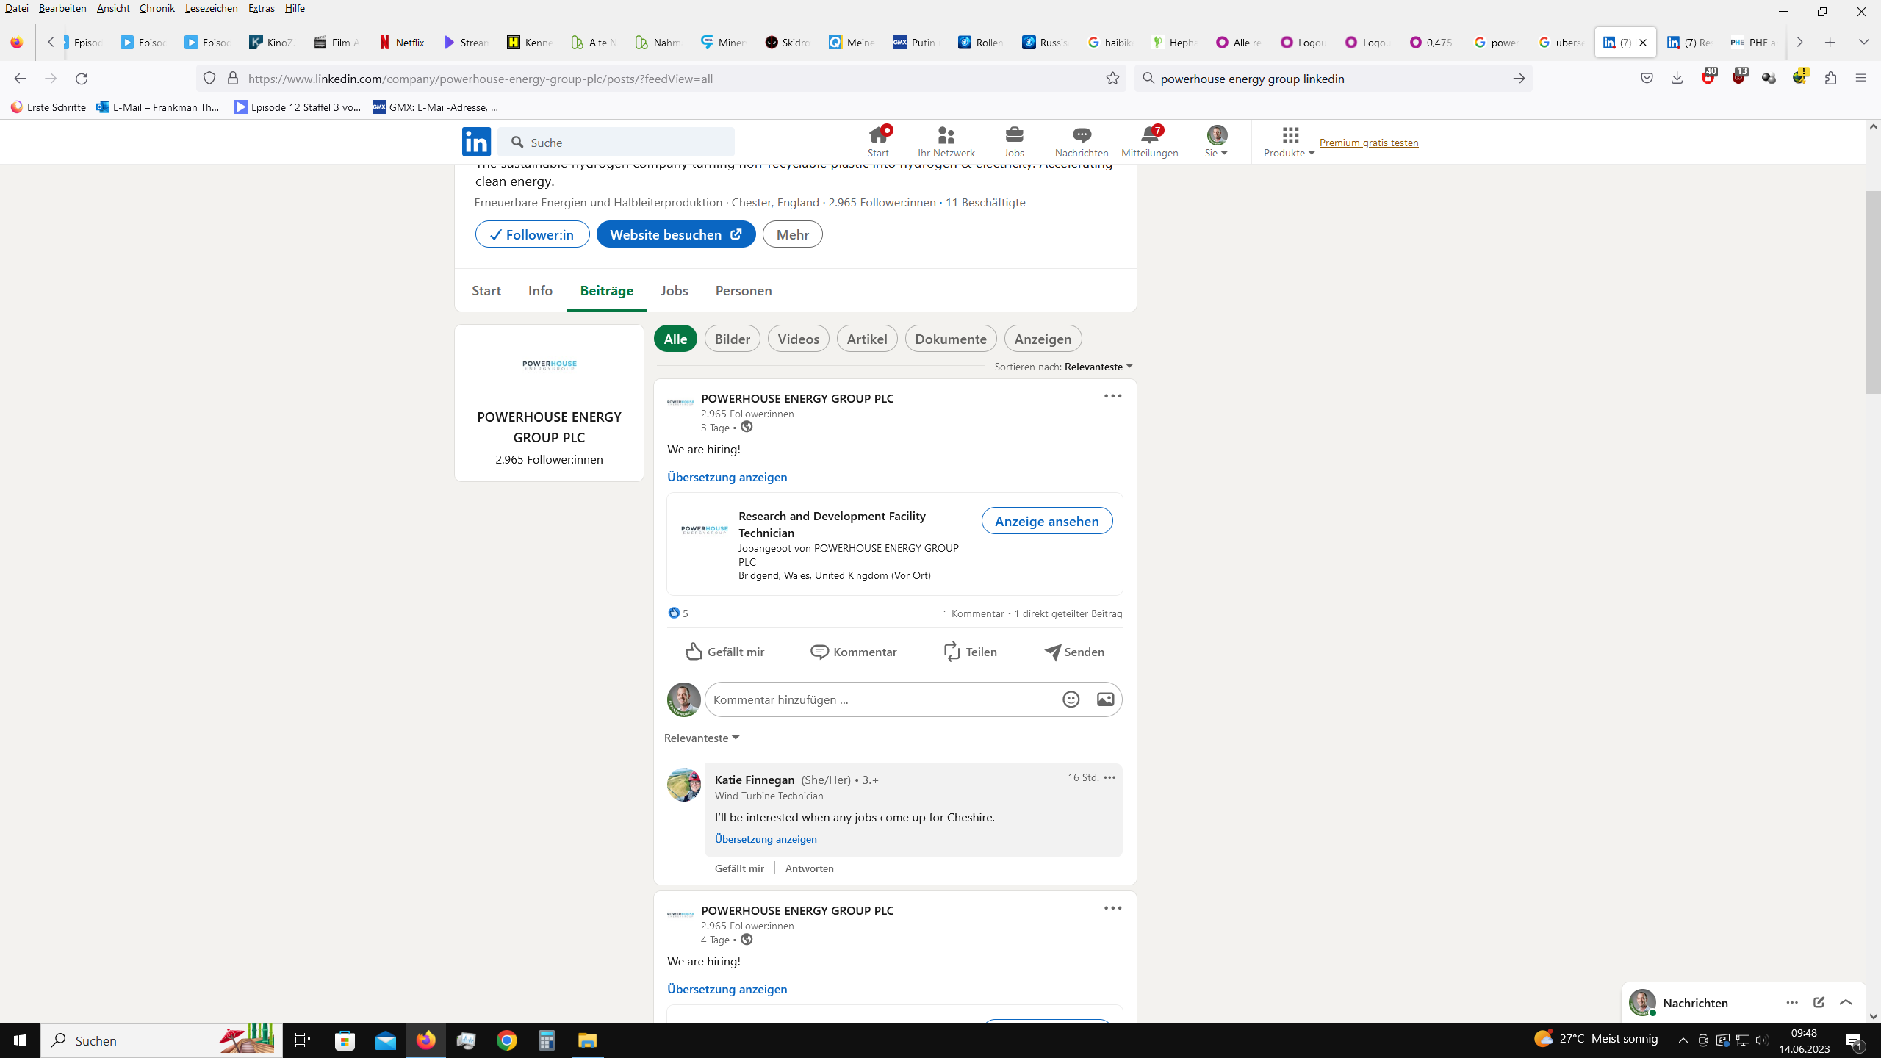Image resolution: width=1881 pixels, height=1058 pixels.
Task: Compose new message in Nachrichten panel
Action: tap(1819, 1002)
